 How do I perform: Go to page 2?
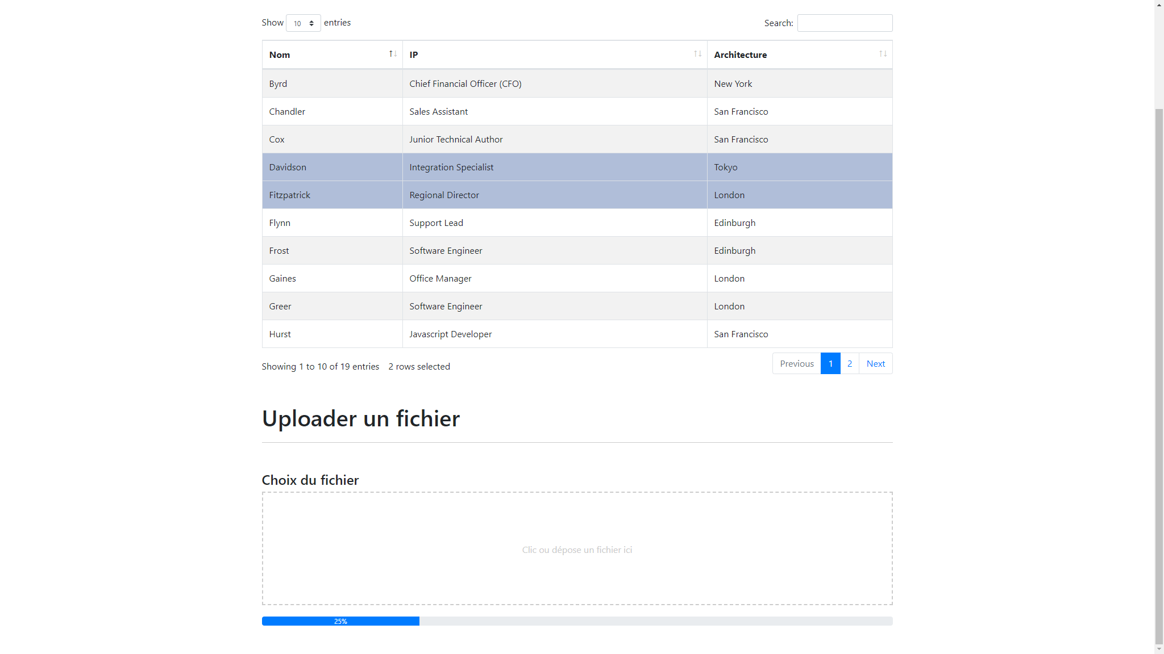tap(849, 363)
